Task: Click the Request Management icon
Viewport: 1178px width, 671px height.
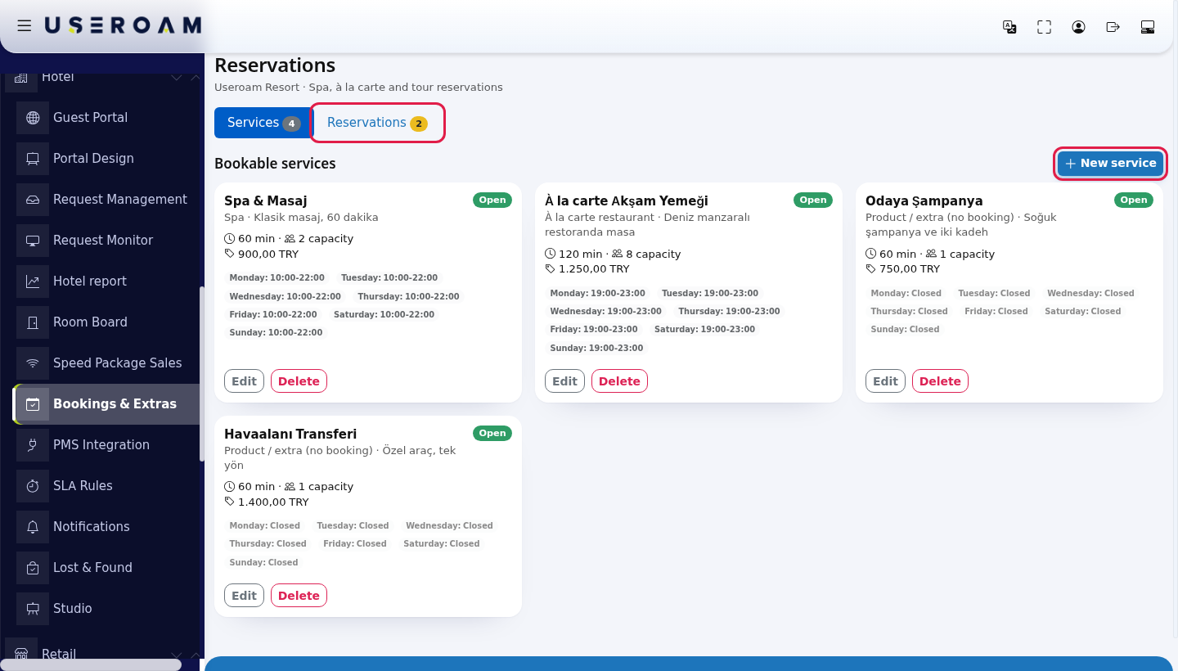Action: point(33,200)
